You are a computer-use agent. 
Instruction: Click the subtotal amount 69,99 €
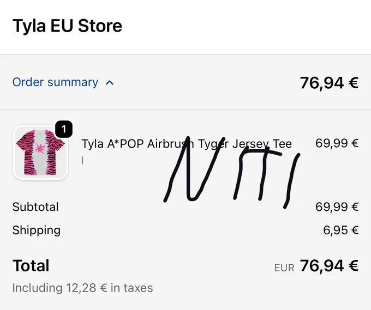click(337, 206)
